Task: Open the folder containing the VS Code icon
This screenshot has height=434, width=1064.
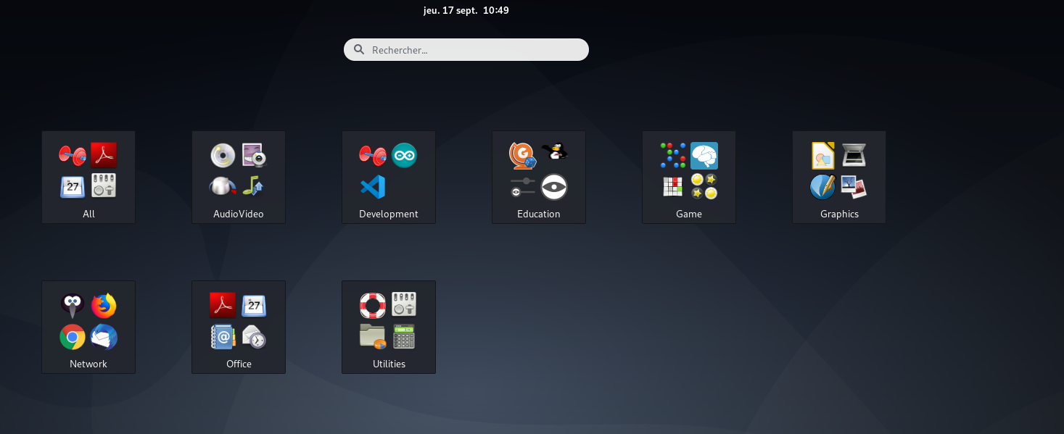Action: pyautogui.click(x=389, y=178)
